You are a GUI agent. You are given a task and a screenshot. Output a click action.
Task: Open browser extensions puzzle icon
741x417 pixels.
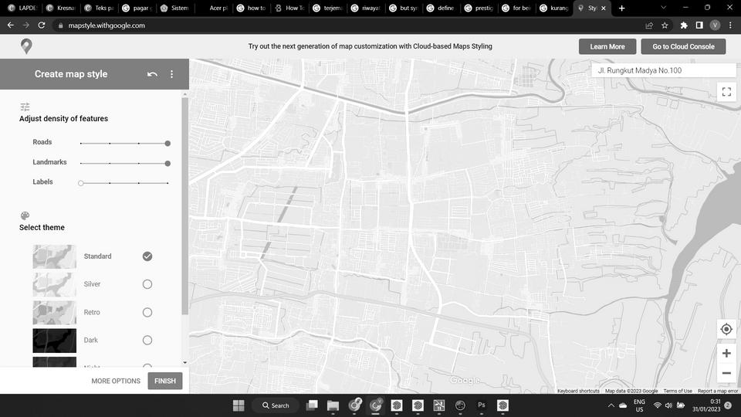684,25
